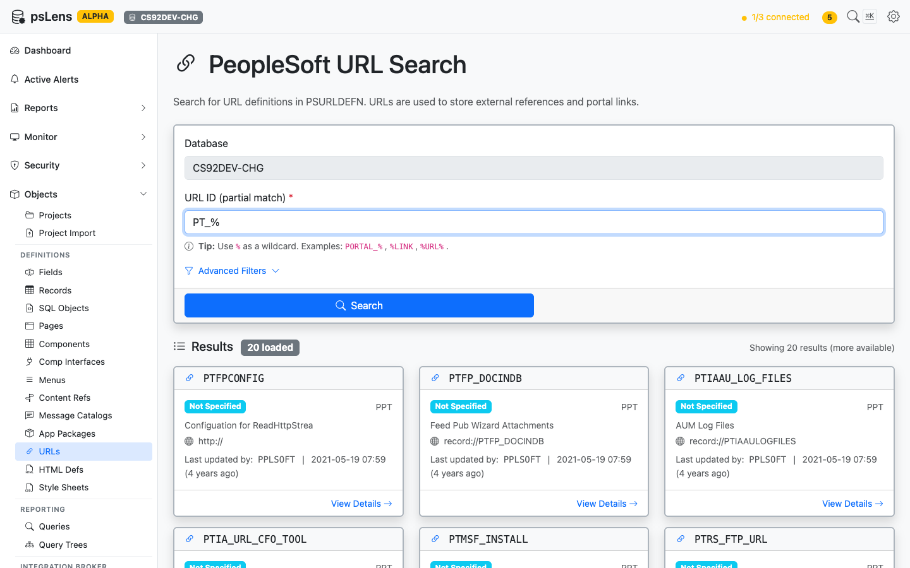Click the Security shield icon
The width and height of the screenshot is (910, 568).
click(x=15, y=165)
